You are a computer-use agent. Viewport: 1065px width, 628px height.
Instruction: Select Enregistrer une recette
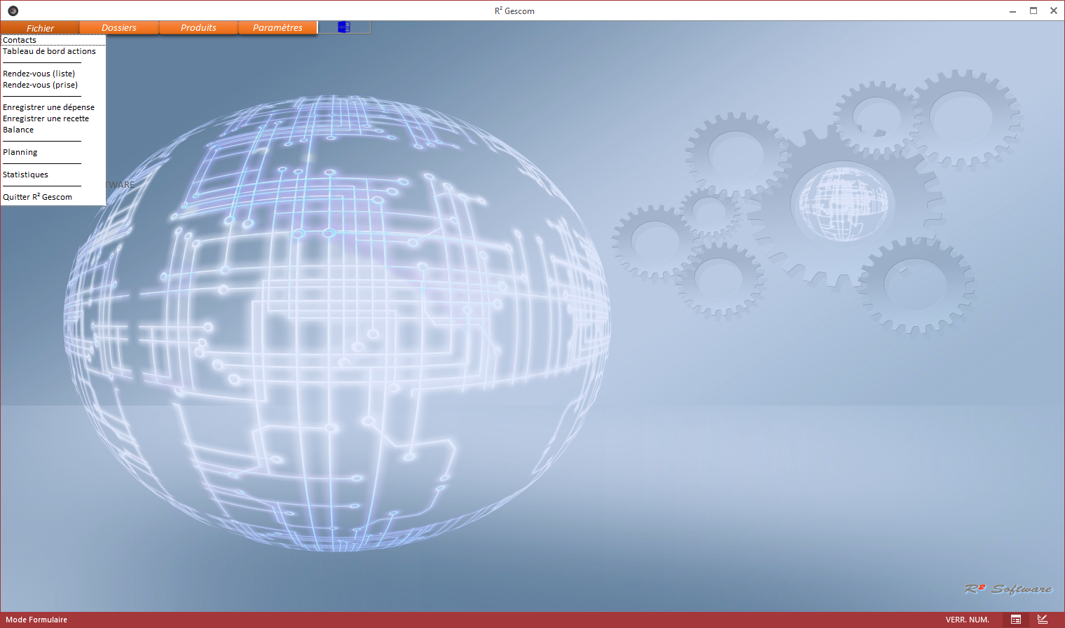point(46,118)
